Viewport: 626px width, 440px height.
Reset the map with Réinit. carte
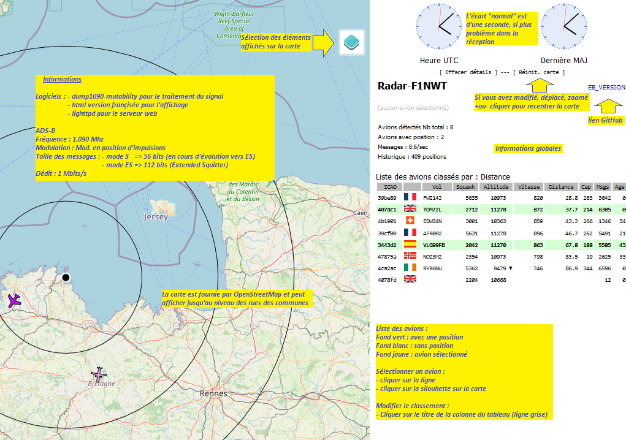coord(539,72)
